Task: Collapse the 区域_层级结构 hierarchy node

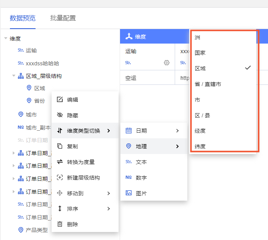Action: pyautogui.click(x=14, y=76)
